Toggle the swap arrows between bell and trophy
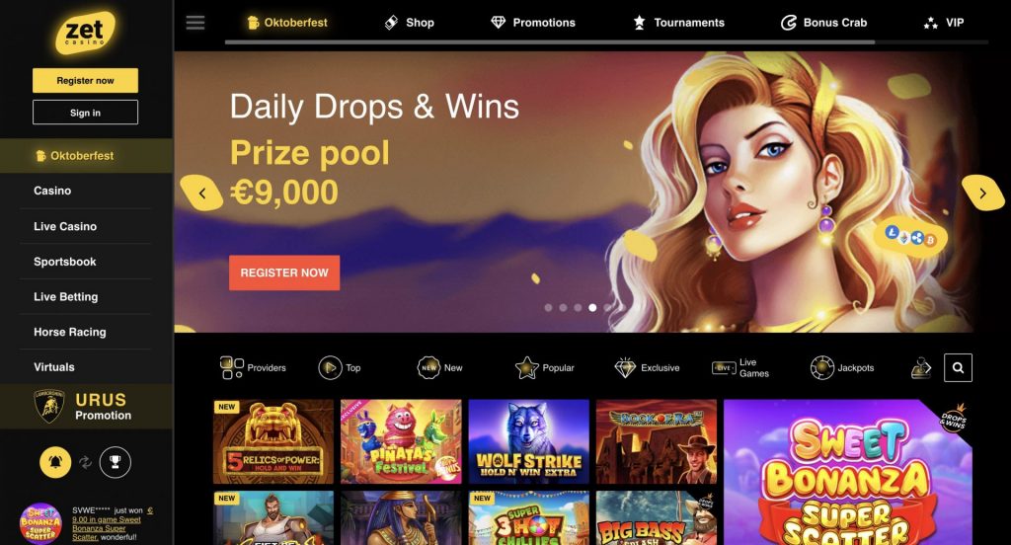This screenshot has height=545, width=1011. [x=85, y=462]
